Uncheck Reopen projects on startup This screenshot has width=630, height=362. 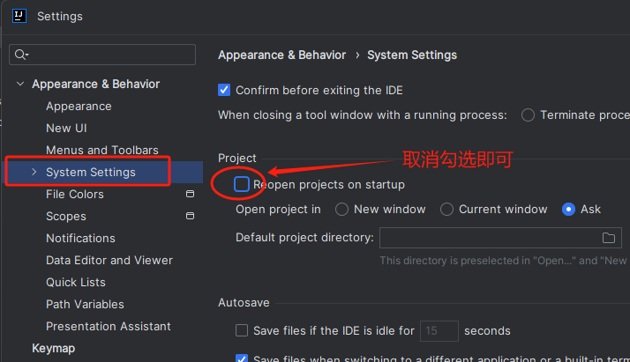(x=242, y=184)
